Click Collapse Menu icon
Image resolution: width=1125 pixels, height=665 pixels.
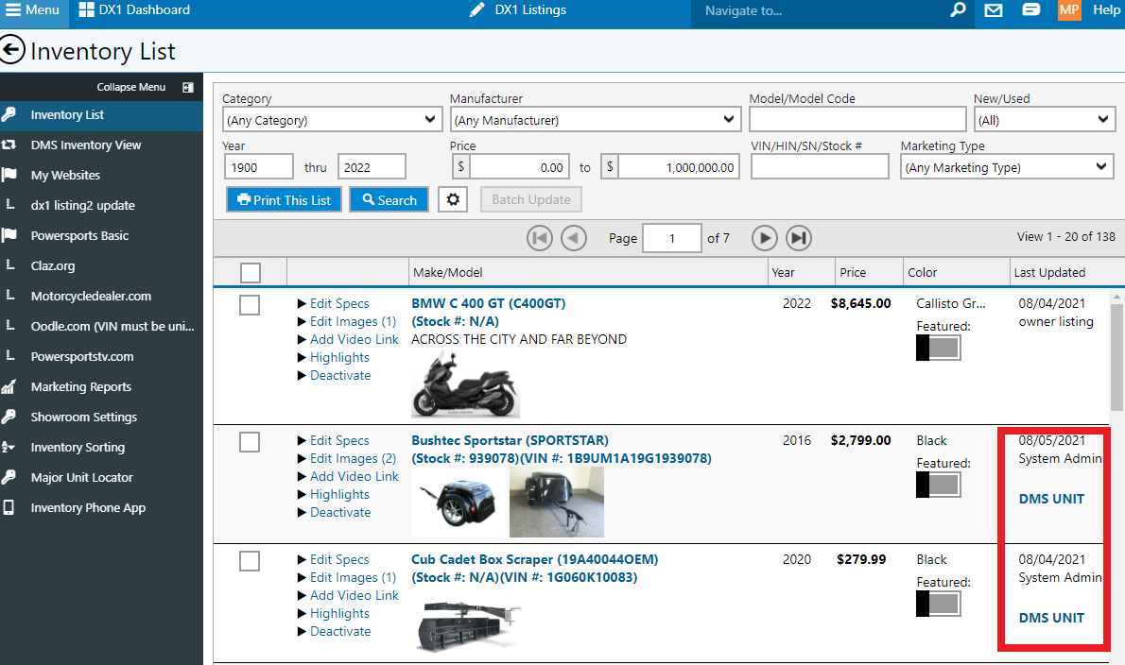[188, 88]
